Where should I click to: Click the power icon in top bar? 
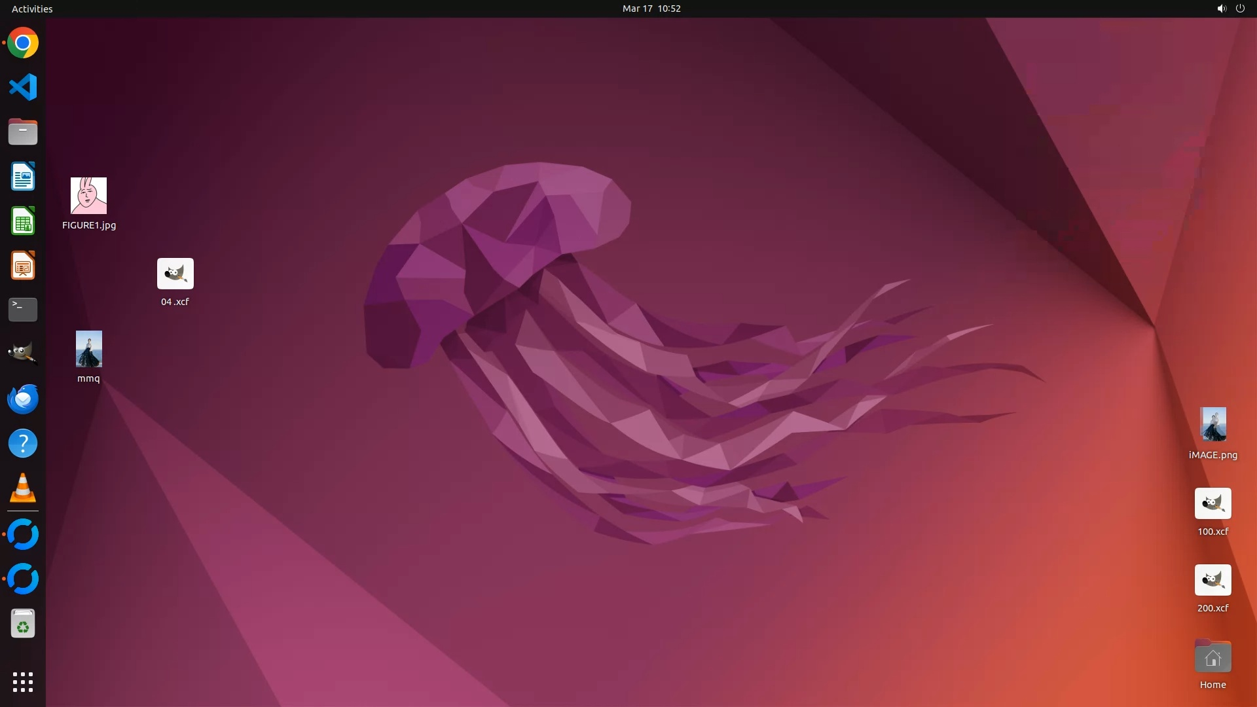pyautogui.click(x=1240, y=9)
